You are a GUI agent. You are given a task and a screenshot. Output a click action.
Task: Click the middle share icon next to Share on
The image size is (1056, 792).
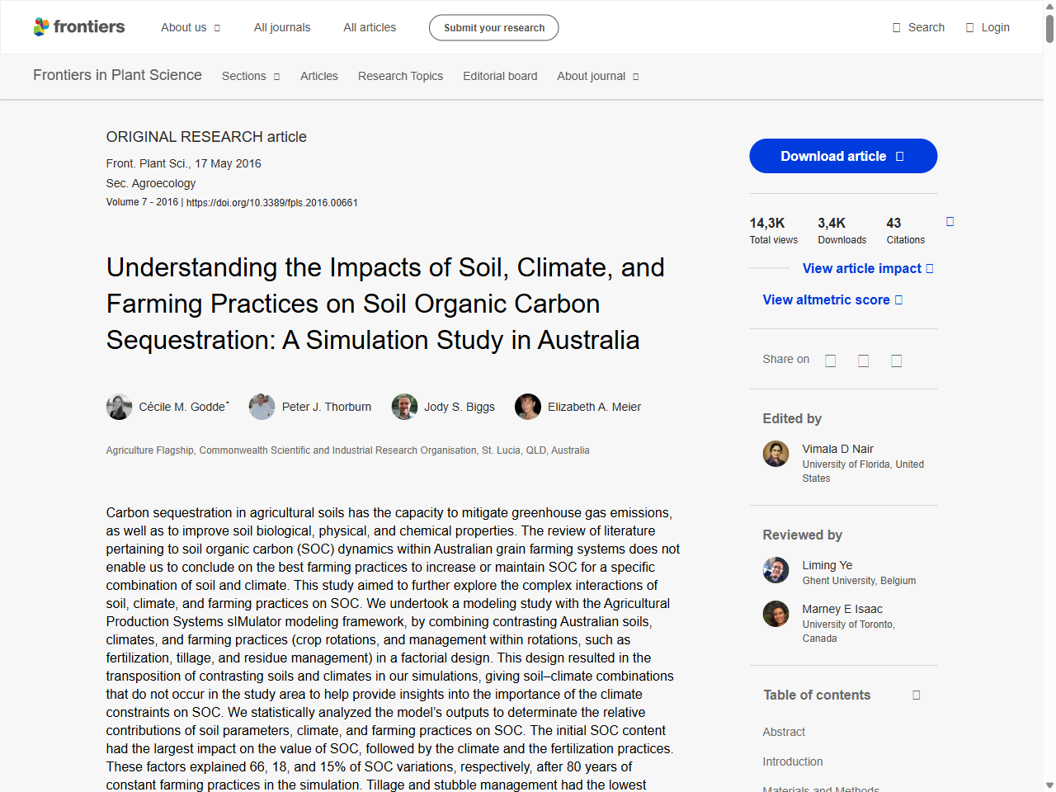tap(863, 361)
